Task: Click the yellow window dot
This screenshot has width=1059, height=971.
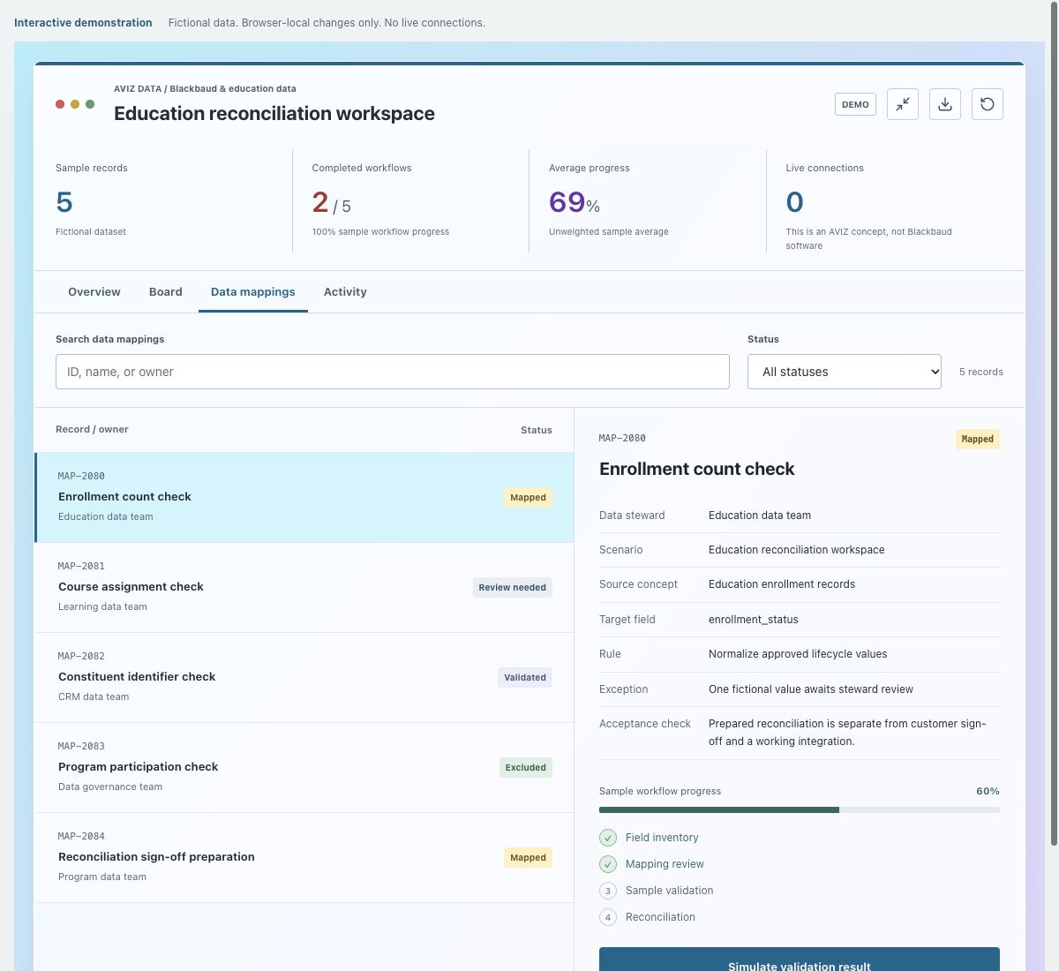Action: click(75, 104)
